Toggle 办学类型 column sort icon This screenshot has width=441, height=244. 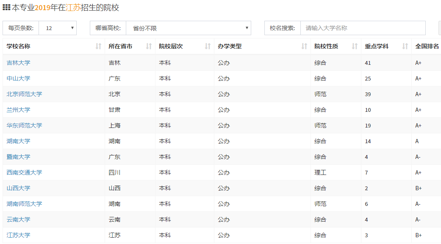[x=304, y=46]
